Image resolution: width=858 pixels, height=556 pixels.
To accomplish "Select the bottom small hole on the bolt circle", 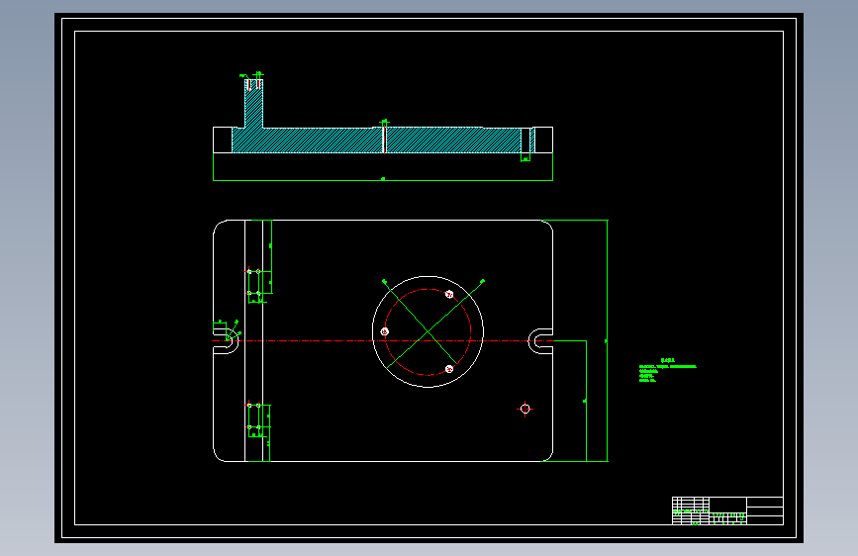I will pyautogui.click(x=449, y=369).
